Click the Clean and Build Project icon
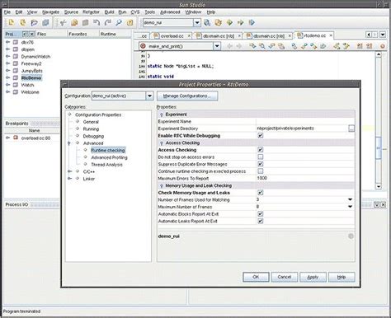Image resolution: width=391 pixels, height=318 pixels. coord(219,22)
